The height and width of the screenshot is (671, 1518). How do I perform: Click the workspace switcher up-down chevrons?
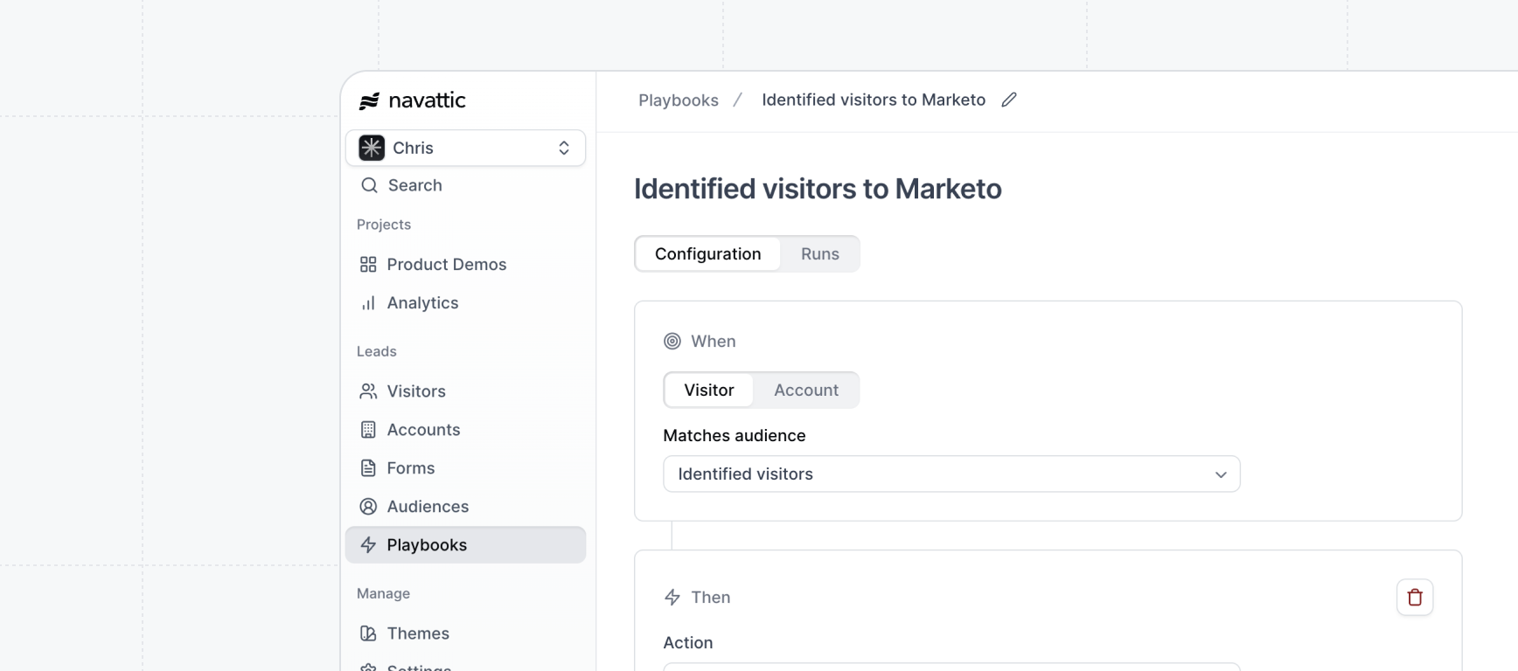click(x=564, y=148)
